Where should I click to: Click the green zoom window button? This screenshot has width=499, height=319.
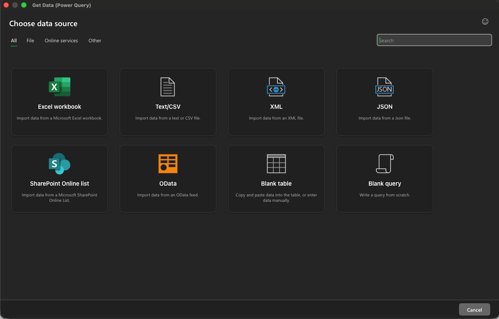pyautogui.click(x=24, y=5)
